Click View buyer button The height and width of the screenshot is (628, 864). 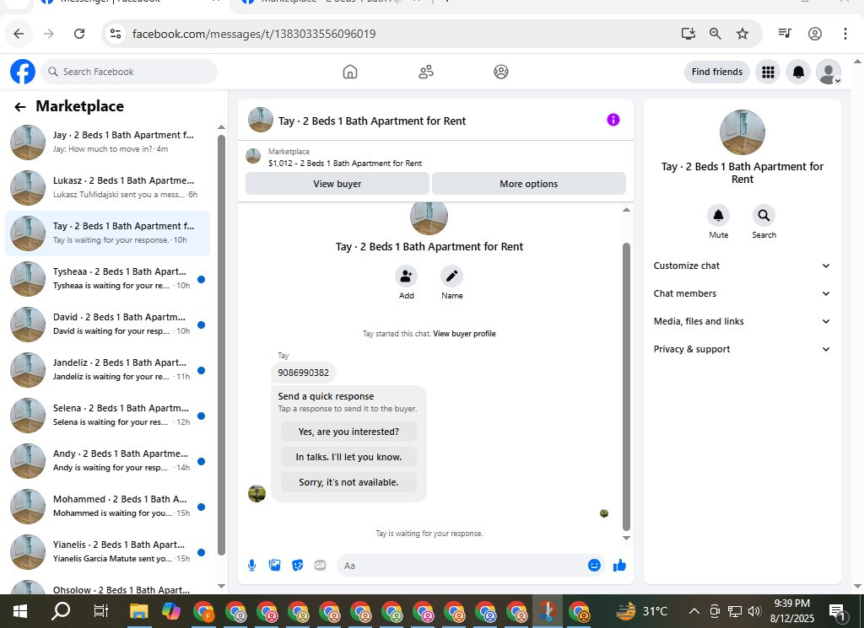(x=337, y=184)
